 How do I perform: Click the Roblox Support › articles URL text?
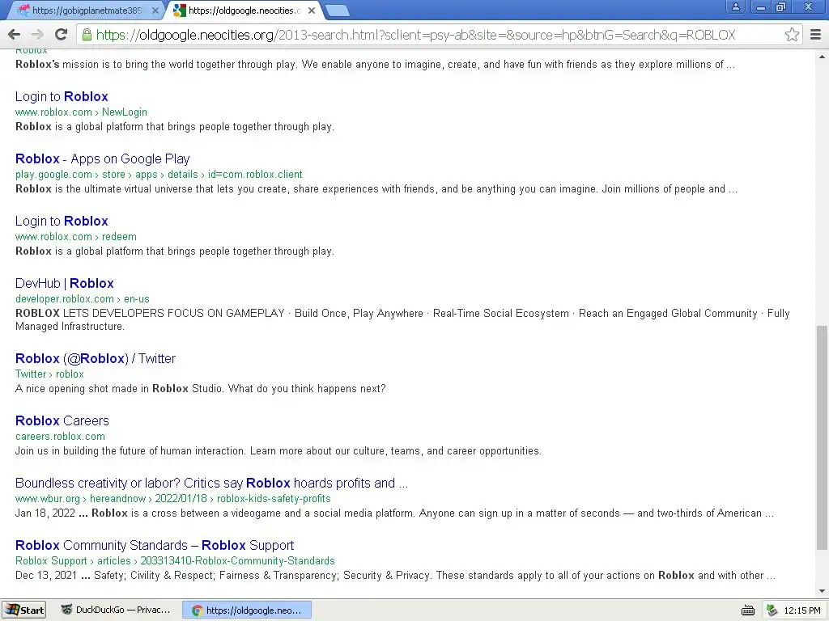(175, 561)
